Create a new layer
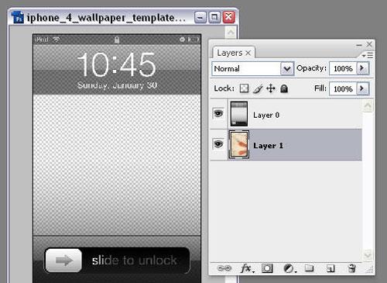The height and width of the screenshot is (283, 387). (330, 268)
